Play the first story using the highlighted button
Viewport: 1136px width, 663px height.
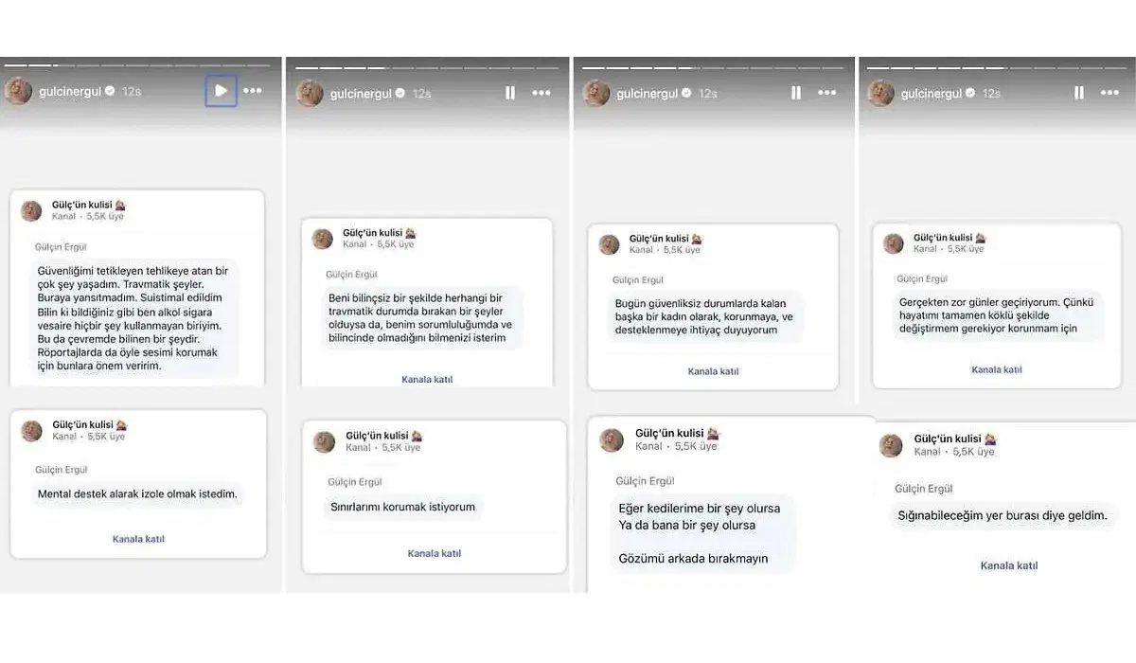click(221, 91)
